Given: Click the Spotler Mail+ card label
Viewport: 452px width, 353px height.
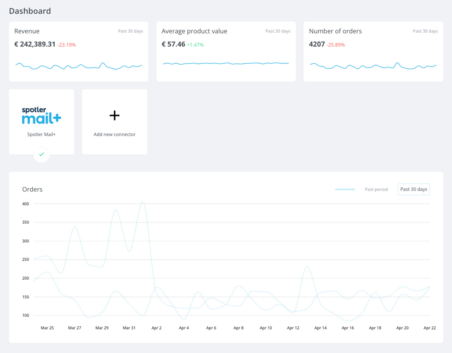Looking at the screenshot, I should tap(42, 134).
